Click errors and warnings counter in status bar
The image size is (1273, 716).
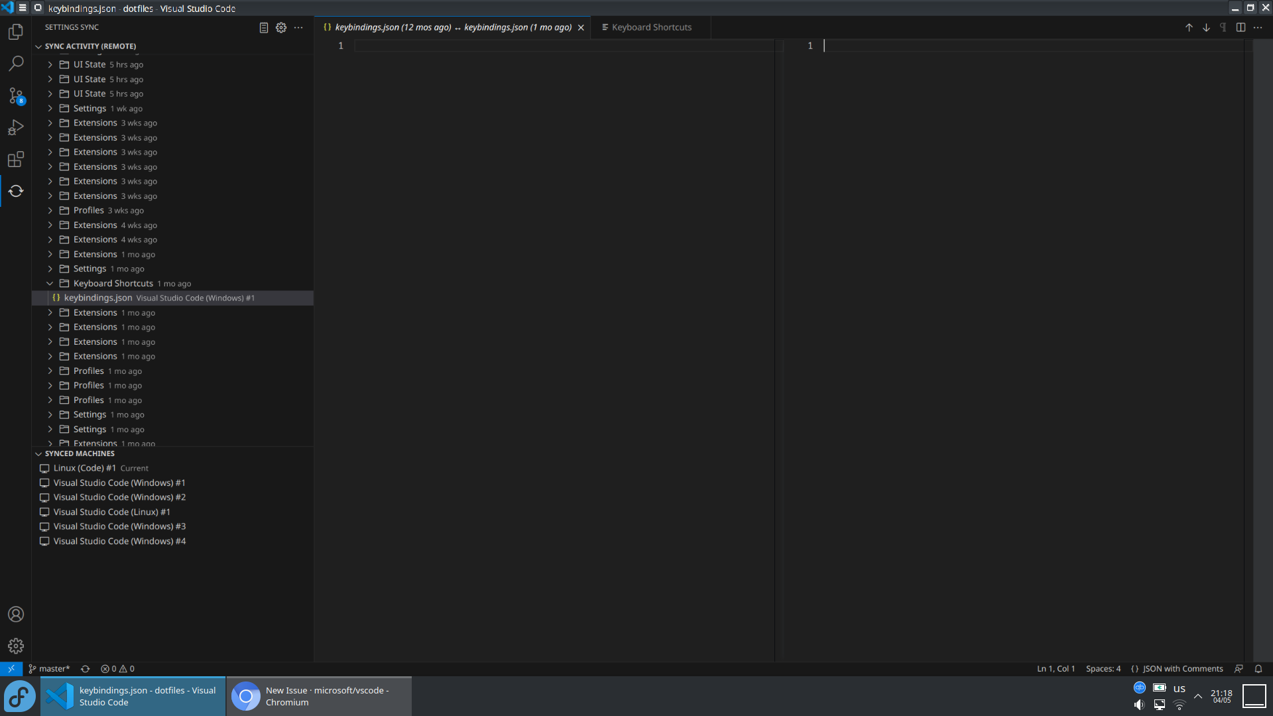pyautogui.click(x=118, y=668)
